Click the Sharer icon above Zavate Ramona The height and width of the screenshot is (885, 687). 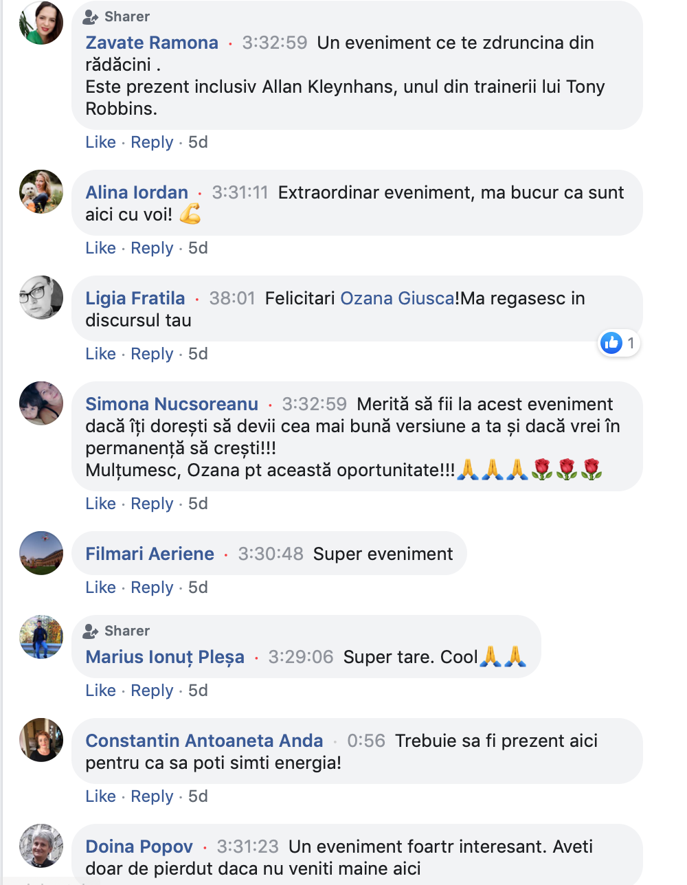pos(91,16)
